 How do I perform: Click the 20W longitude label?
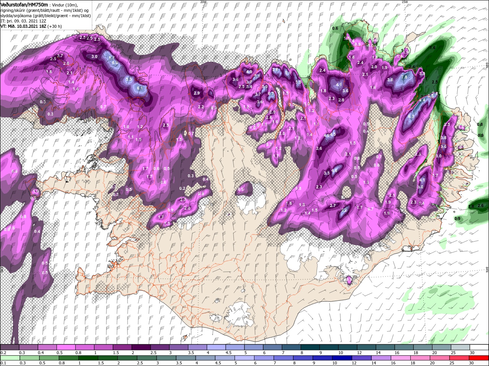point(203,2)
